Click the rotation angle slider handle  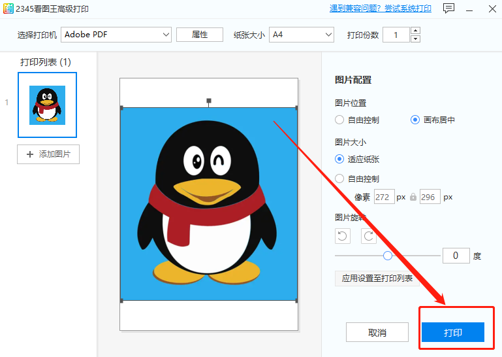[388, 256]
